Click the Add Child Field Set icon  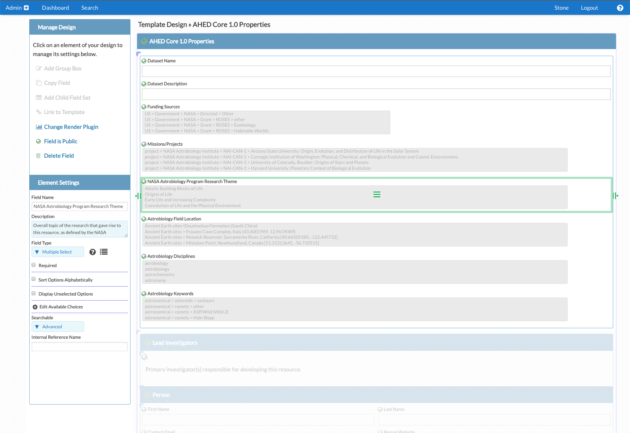tap(39, 98)
